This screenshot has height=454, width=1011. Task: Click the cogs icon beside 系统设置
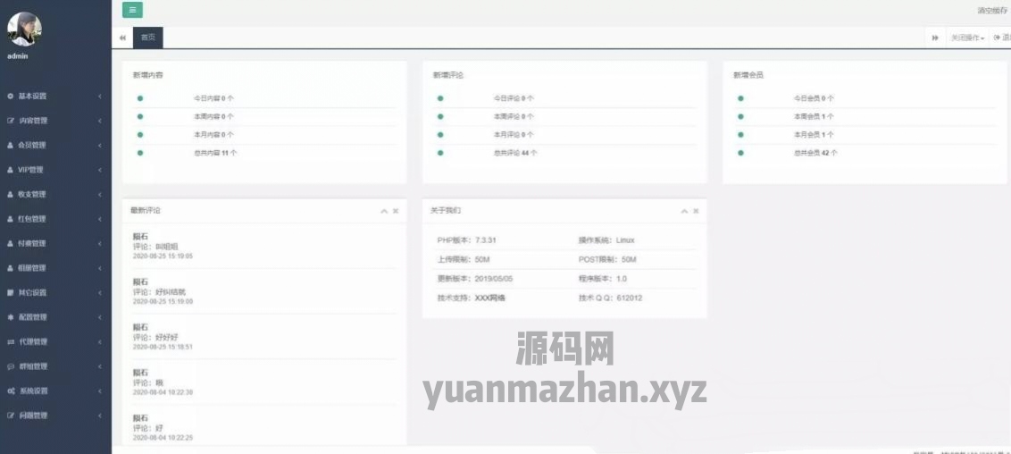(11, 391)
